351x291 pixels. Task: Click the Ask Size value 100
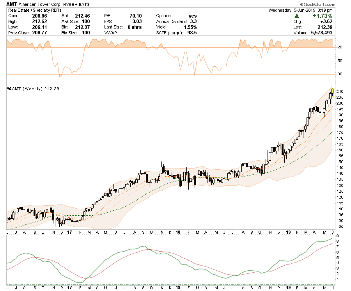[x=86, y=21]
